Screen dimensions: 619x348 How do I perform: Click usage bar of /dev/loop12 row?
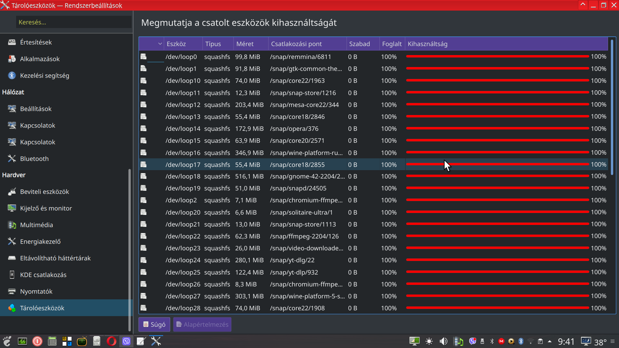coord(497,104)
